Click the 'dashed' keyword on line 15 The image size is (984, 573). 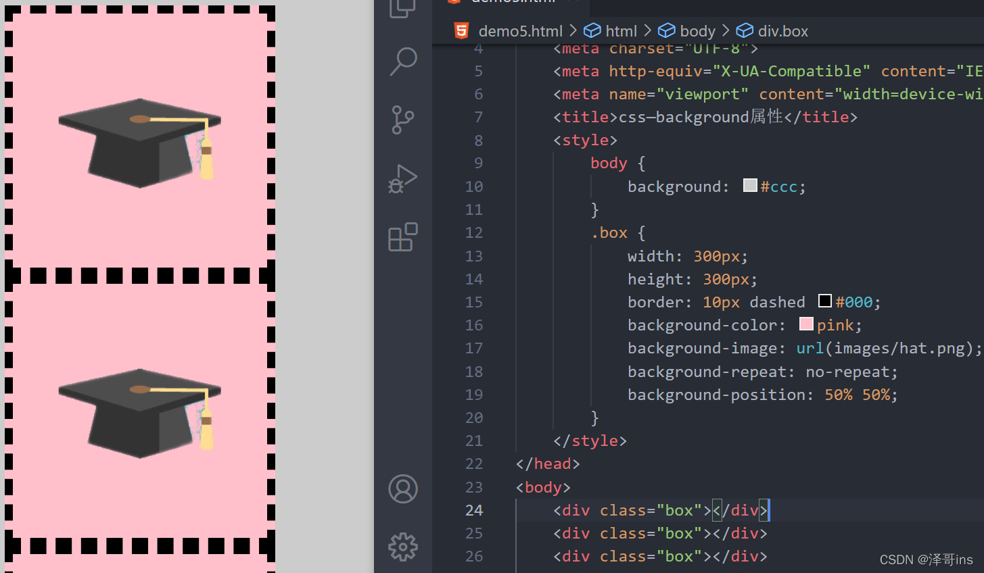click(x=777, y=302)
